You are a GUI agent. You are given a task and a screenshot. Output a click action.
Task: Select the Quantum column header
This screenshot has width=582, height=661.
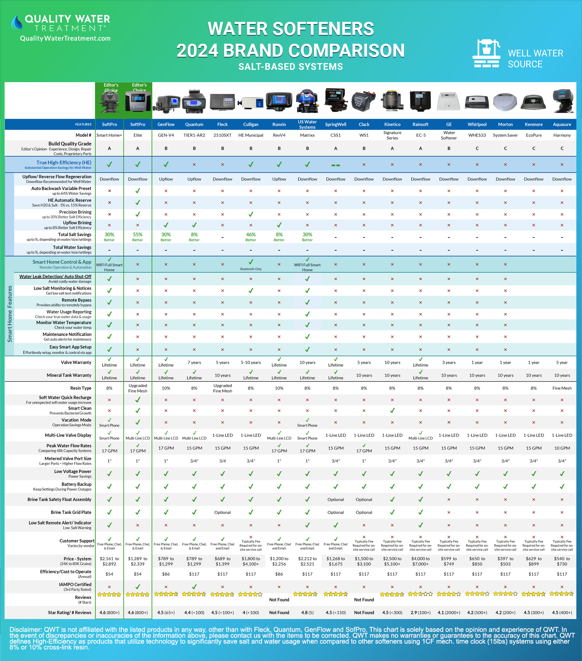point(194,124)
